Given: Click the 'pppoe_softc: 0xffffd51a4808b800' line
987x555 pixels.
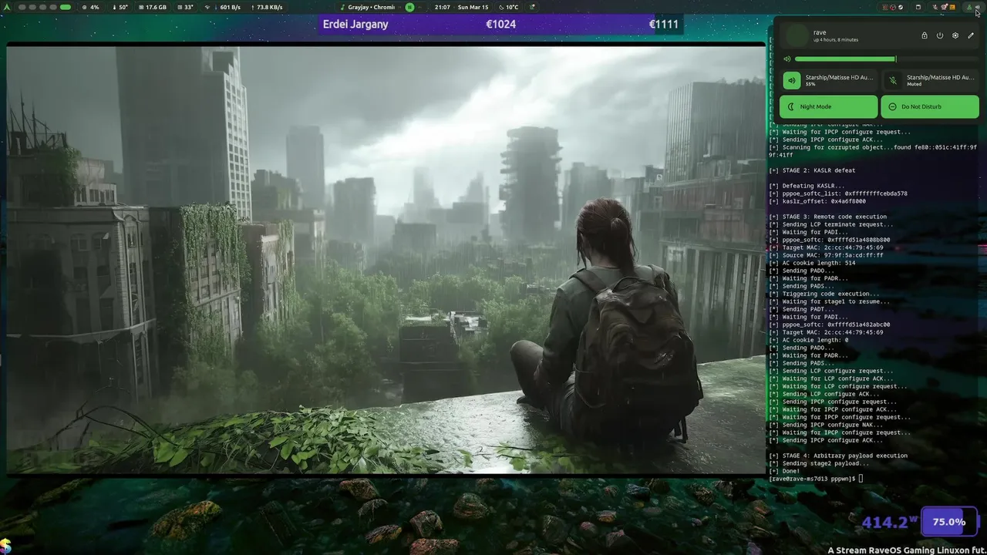Looking at the screenshot, I should 830,240.
